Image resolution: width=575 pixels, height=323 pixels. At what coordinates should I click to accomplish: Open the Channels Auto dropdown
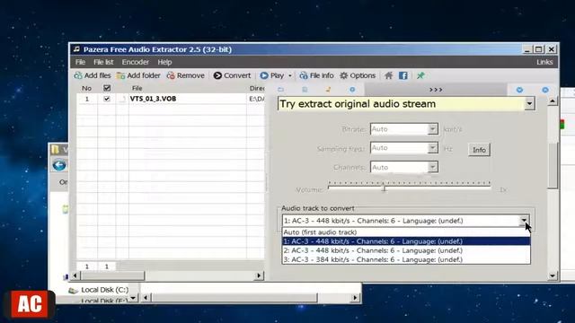(433, 167)
